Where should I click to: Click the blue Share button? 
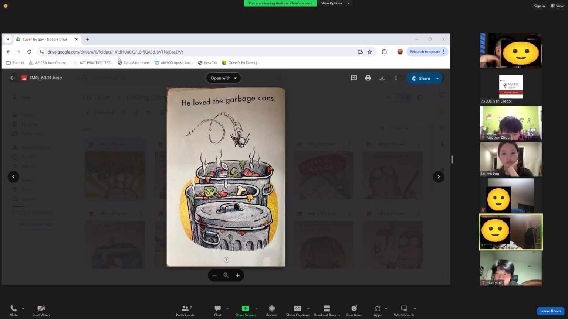coord(420,78)
